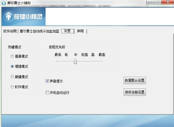Click the 进程优先级 slider thumb
Viewport: 174px width, 127px height.
pos(75,61)
